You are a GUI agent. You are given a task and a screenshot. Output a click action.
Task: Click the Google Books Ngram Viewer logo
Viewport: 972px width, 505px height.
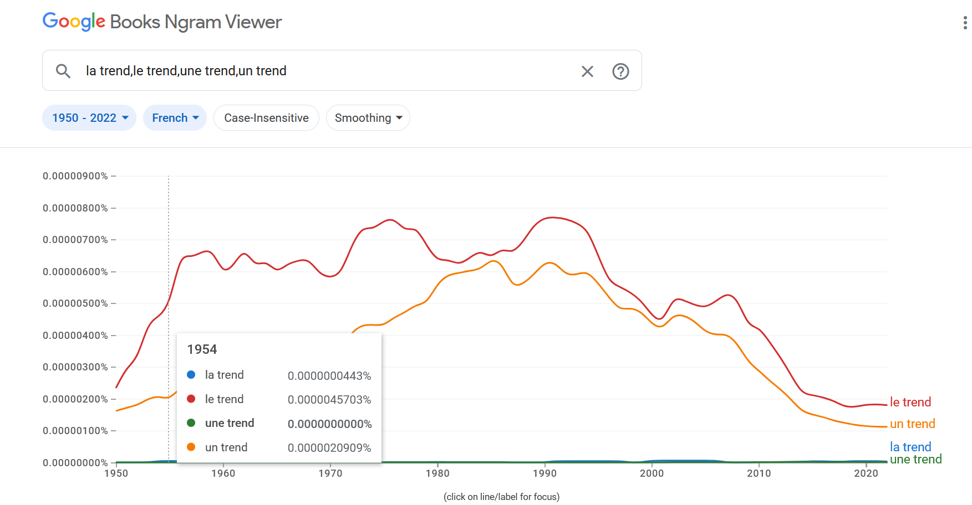click(162, 22)
